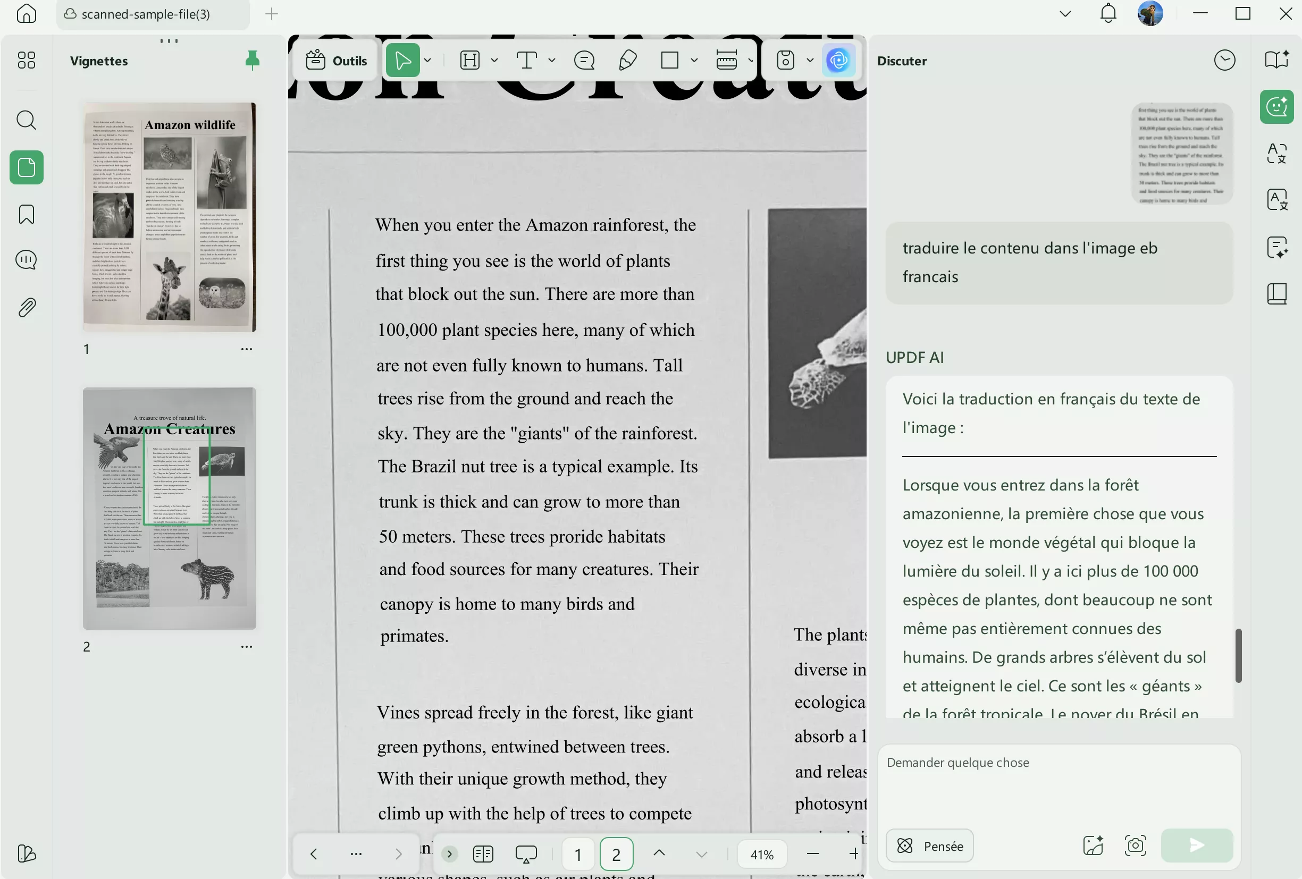Open the bookmarks panel
The width and height of the screenshot is (1302, 879).
[27, 214]
